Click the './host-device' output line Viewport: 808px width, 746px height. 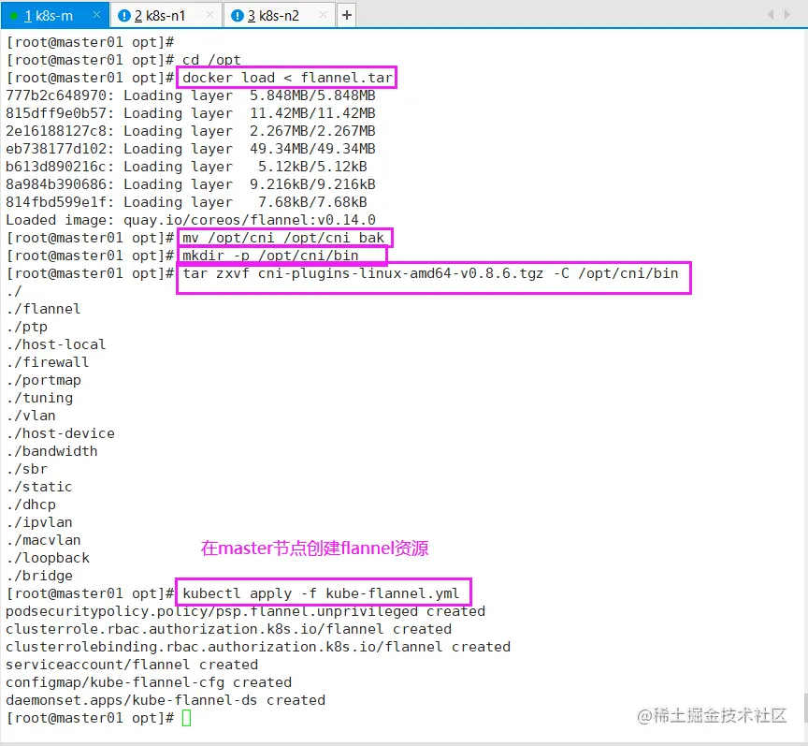(61, 433)
